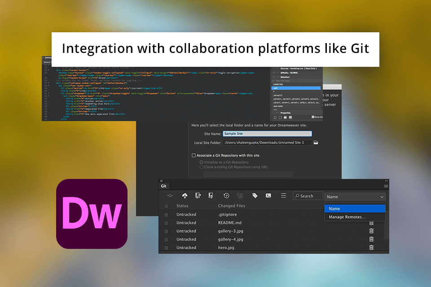
Task: Choose Manage Remotes… in the dropdown list
Action: pos(355,217)
